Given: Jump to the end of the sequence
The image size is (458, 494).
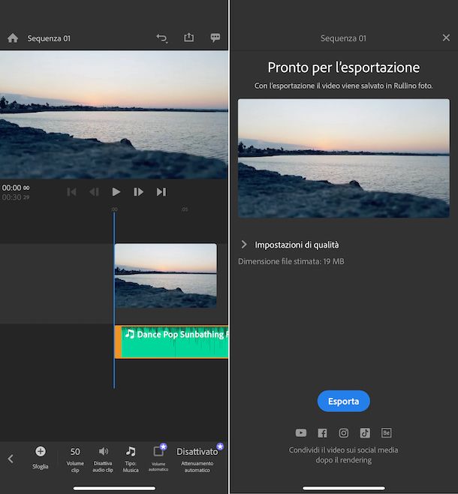Looking at the screenshot, I should [161, 192].
